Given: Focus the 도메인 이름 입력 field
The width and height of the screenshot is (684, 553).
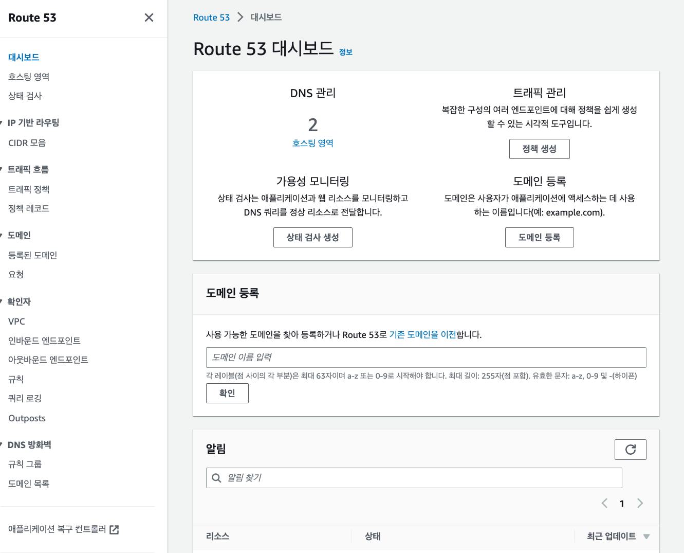Looking at the screenshot, I should pyautogui.click(x=426, y=358).
